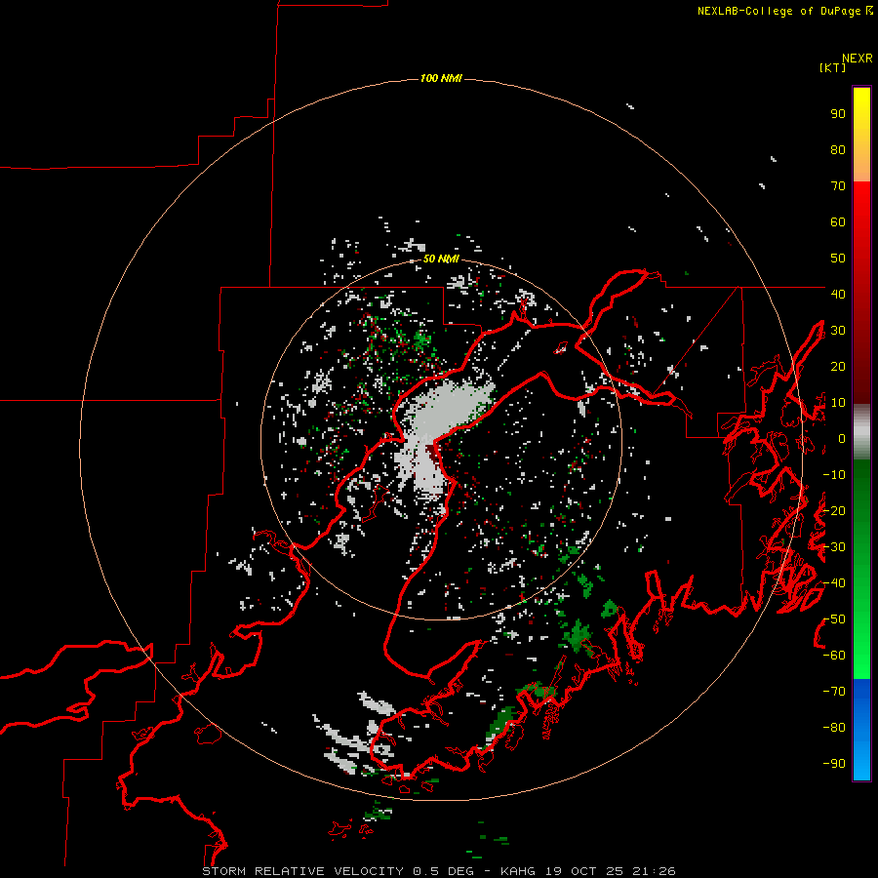Click the -70 knot label on the scale
The width and height of the screenshot is (878, 878).
(x=834, y=692)
